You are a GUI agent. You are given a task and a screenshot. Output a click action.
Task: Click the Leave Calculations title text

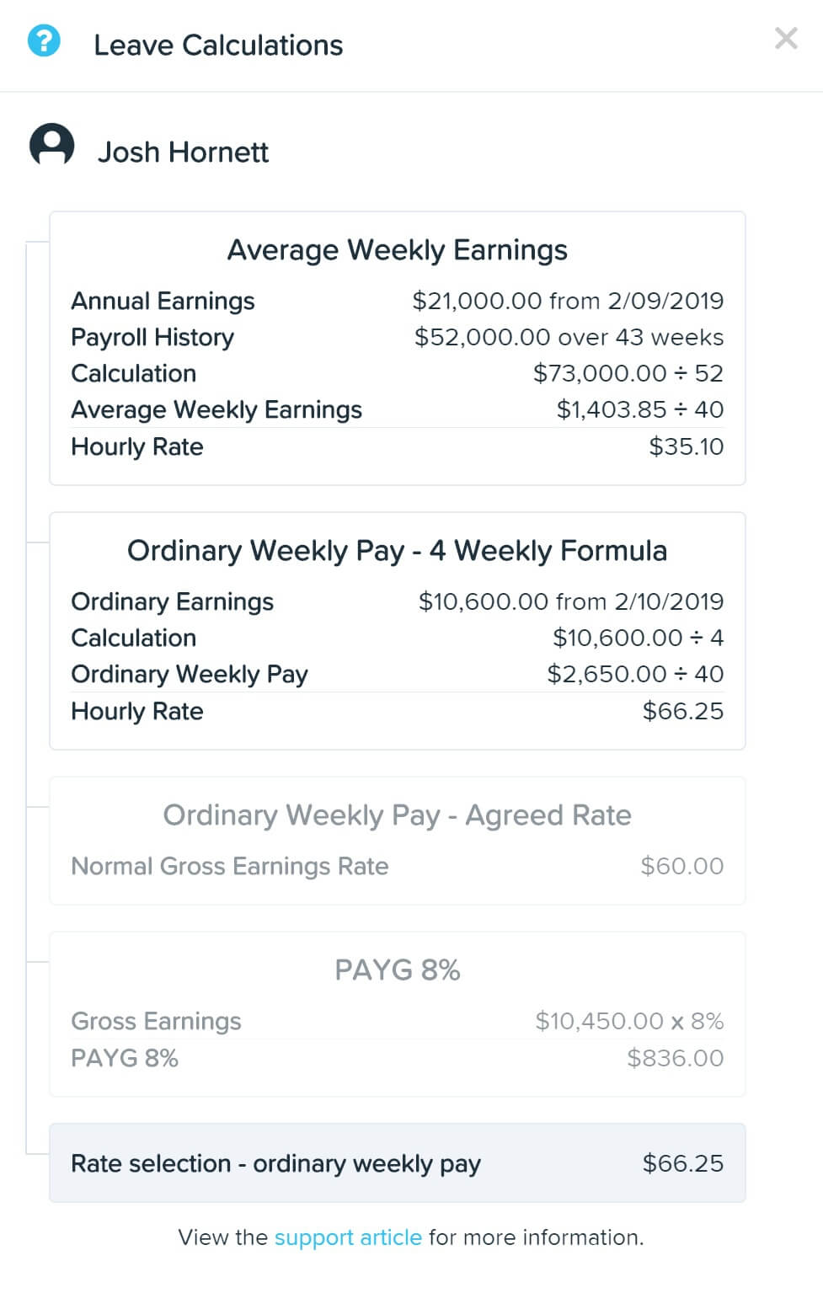[x=218, y=45]
